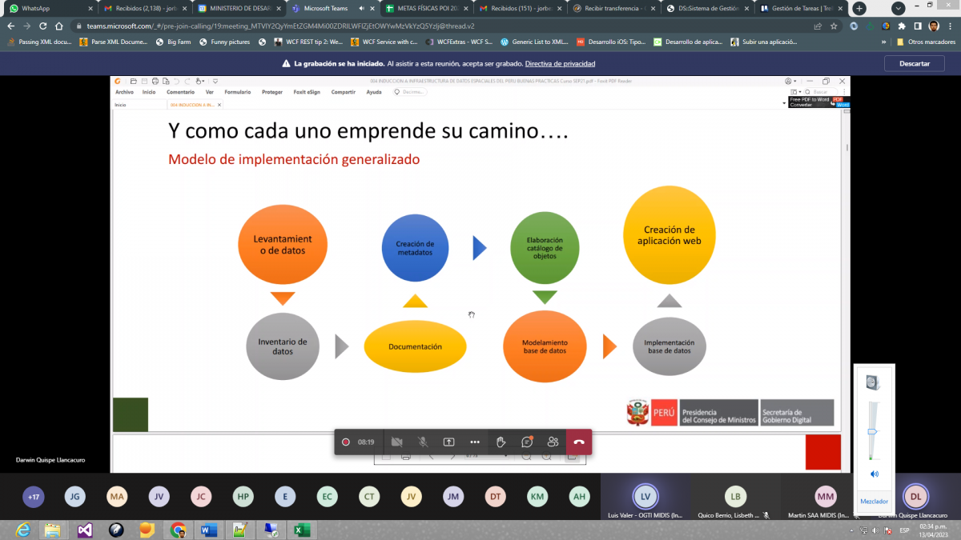Open the Mezclador volume mixer link
Viewport: 961px width, 540px height.
pyautogui.click(x=874, y=502)
